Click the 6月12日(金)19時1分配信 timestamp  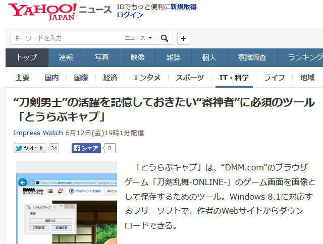104,133
